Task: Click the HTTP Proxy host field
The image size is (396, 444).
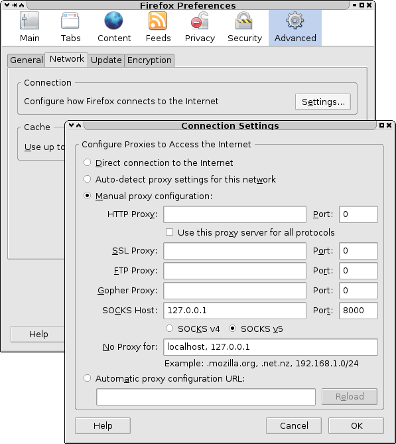Action: tap(235, 214)
